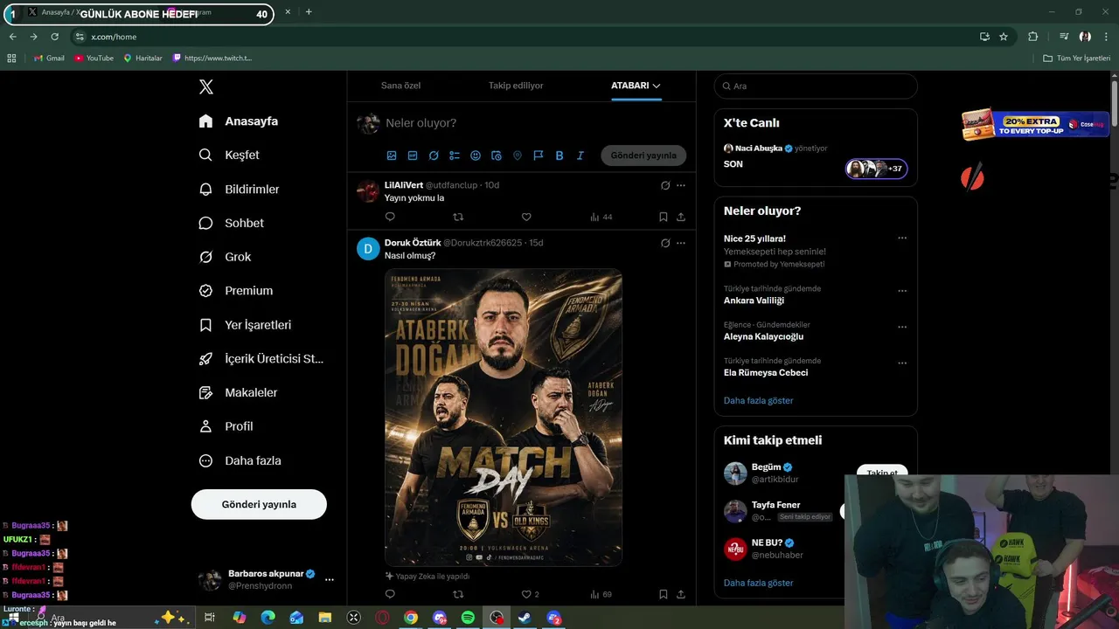1119x629 pixels.
Task: Open Doruk Öztürk's profile name
Action: click(x=413, y=243)
